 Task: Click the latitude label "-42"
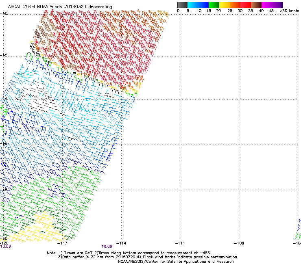click(x=4, y=55)
